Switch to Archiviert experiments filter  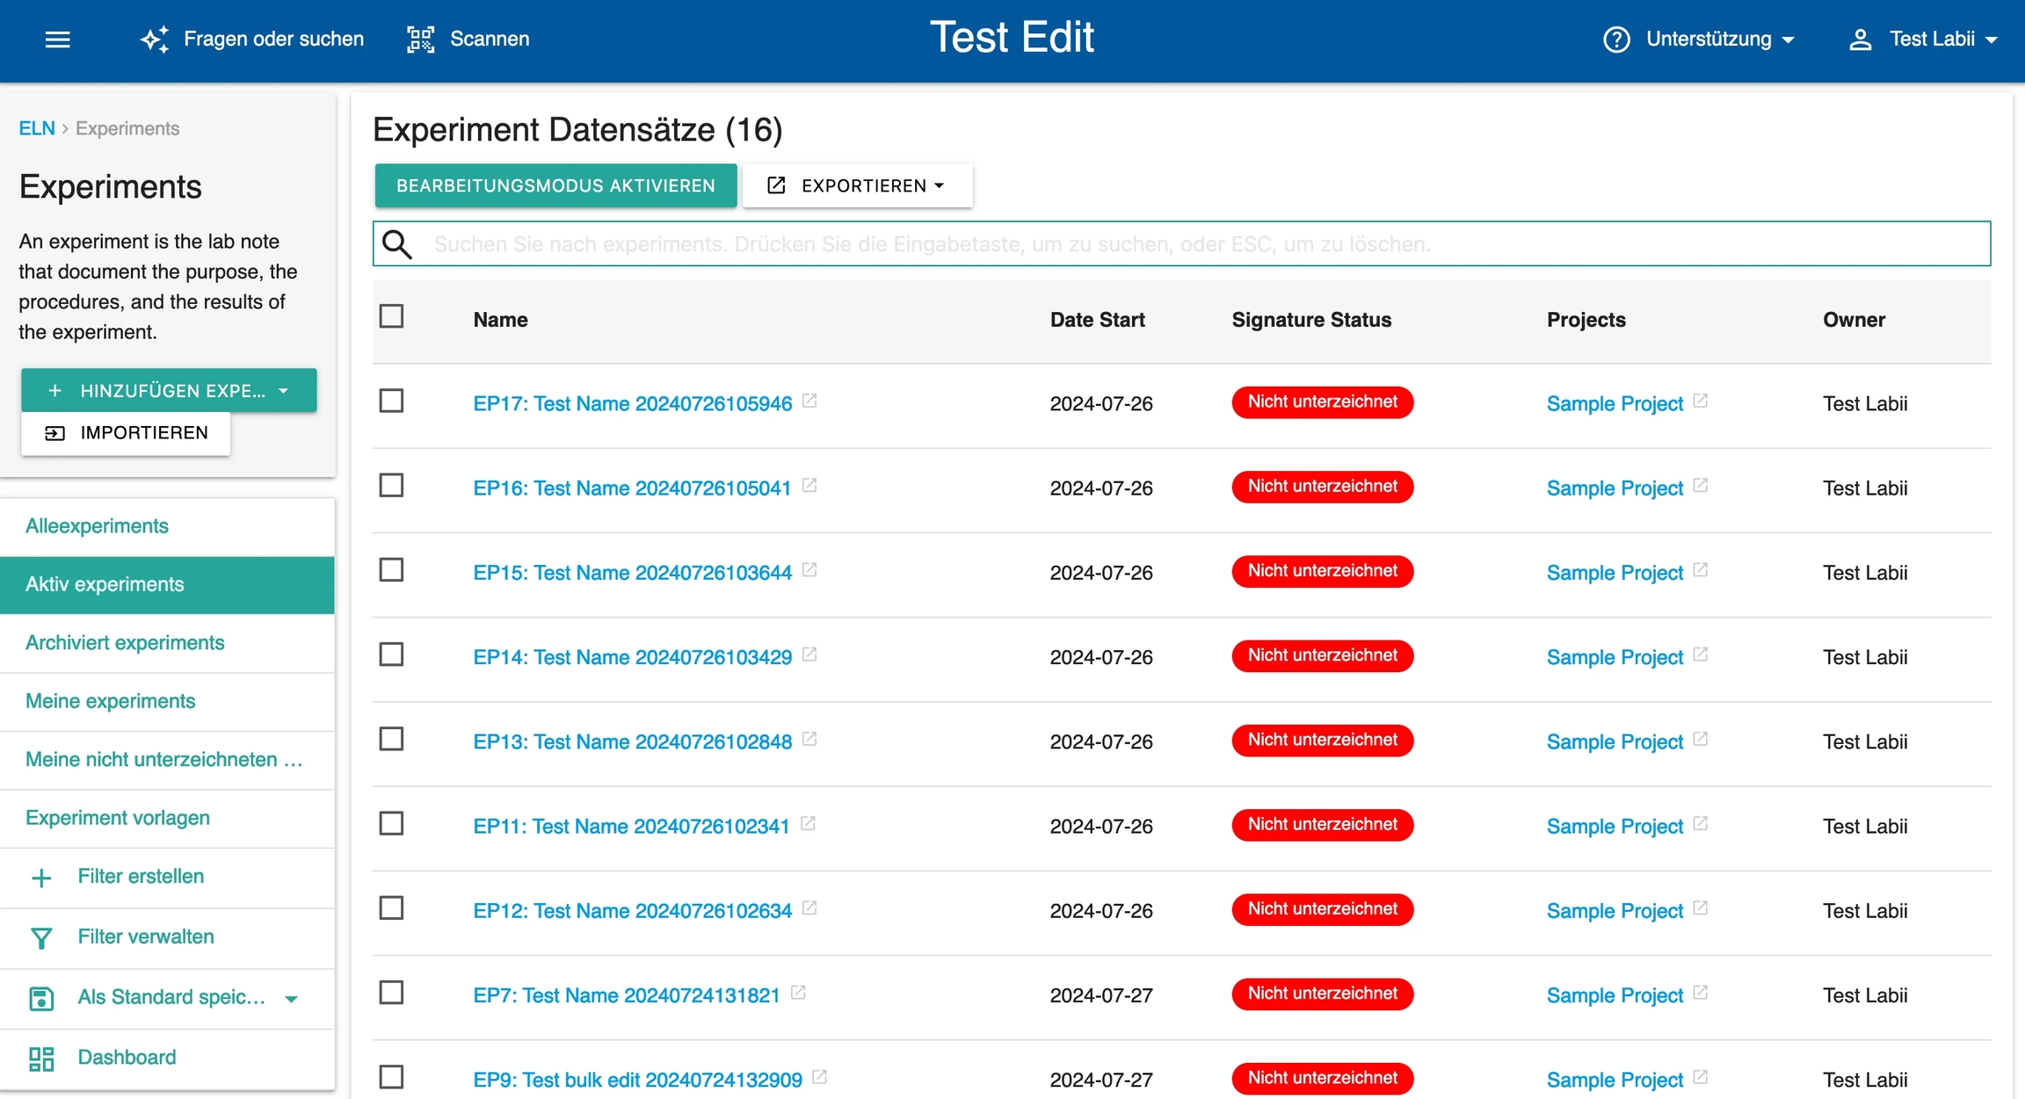125,643
